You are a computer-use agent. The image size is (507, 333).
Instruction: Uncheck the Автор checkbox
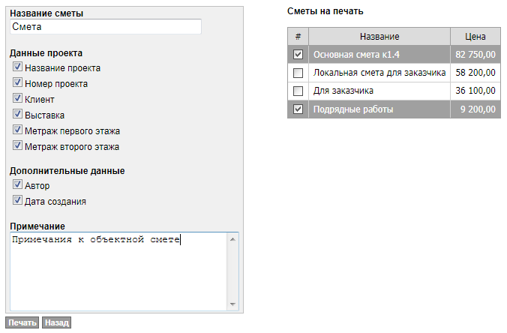click(x=17, y=184)
